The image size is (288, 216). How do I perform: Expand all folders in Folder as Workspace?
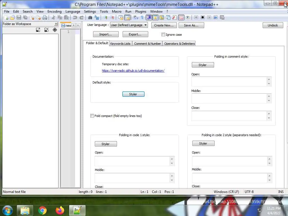pyautogui.click(x=38, y=30)
